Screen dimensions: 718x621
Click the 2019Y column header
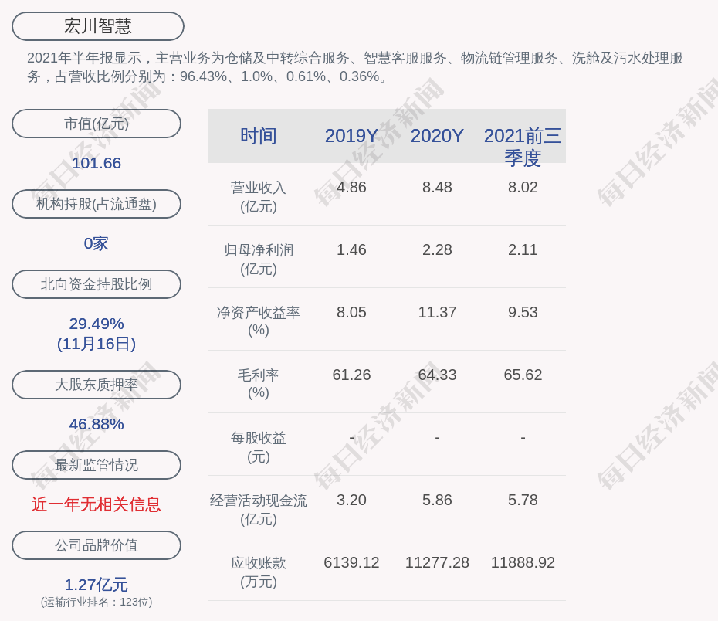[x=351, y=136]
